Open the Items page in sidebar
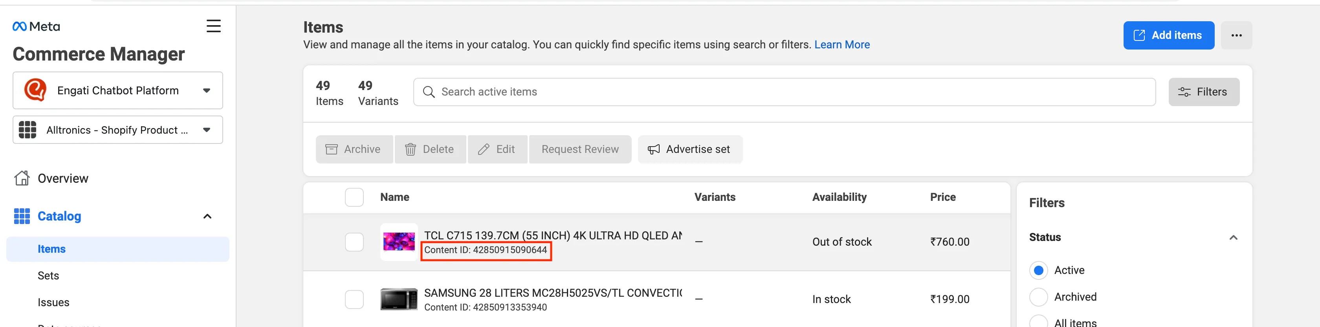The width and height of the screenshot is (1320, 327). [118, 249]
